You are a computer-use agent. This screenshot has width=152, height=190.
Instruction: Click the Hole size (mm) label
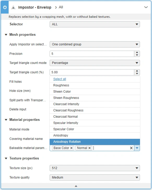pos(20,91)
